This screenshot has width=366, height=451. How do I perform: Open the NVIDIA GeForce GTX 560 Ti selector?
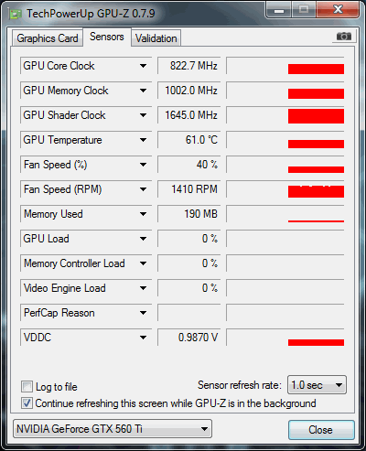[113, 429]
